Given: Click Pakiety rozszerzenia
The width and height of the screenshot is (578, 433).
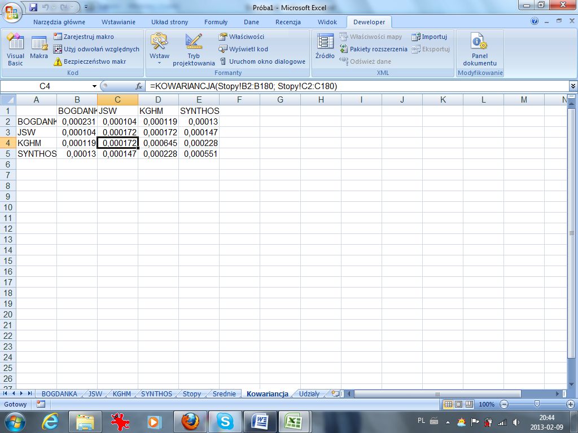Looking at the screenshot, I should coord(374,49).
